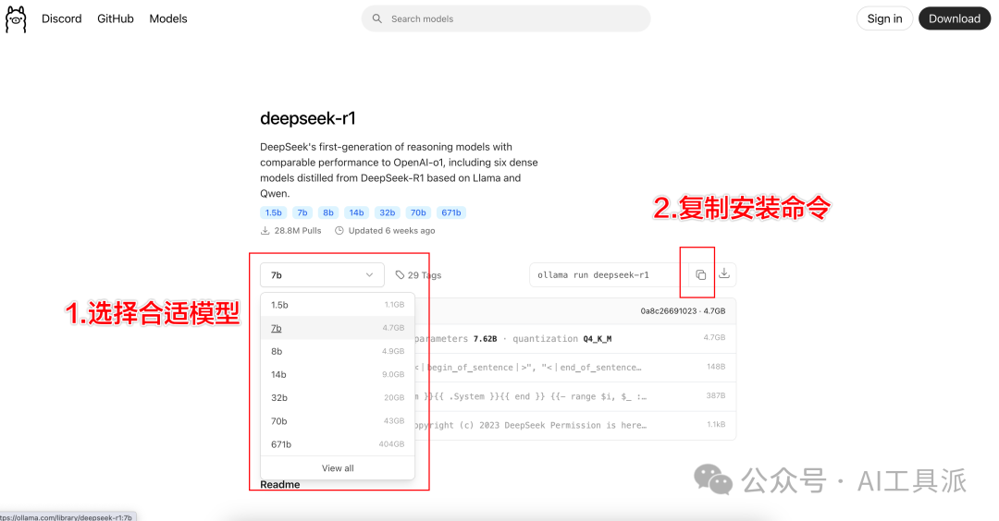Click the Readme heading
The image size is (999, 521).
pyautogui.click(x=279, y=485)
